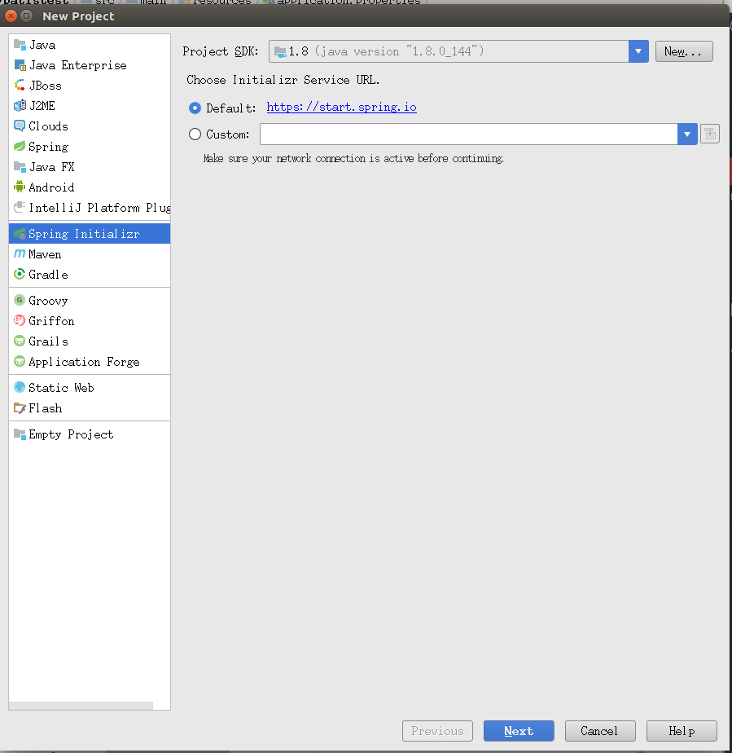Choose Maven project type label
Screen dimensions: 732x753
click(x=45, y=254)
